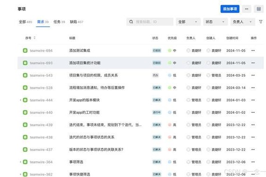Screen dimensions: 266x177
Task: Open row actions for teamwire-438
Action: pos(253,137)
